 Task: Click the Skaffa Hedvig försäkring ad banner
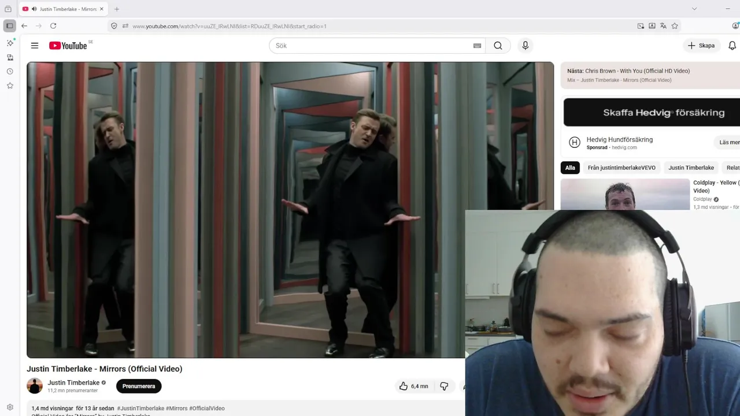(x=652, y=112)
